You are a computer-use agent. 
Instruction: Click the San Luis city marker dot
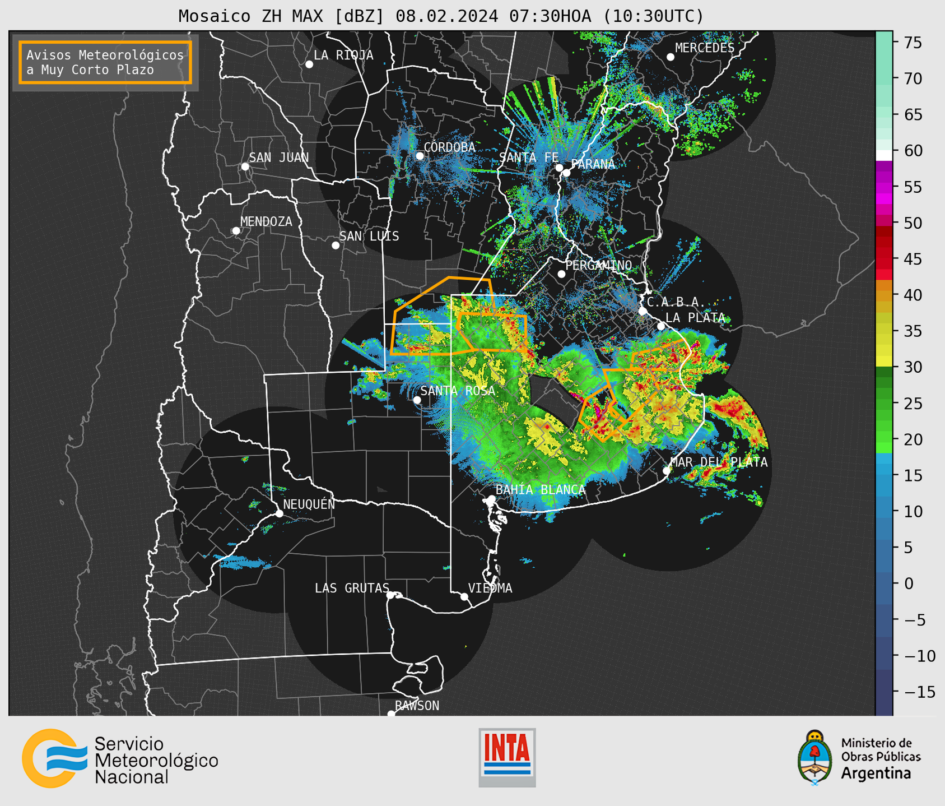click(x=336, y=245)
